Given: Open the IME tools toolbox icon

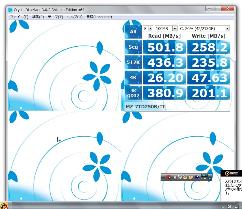Looking at the screenshot, I should coord(191,177).
